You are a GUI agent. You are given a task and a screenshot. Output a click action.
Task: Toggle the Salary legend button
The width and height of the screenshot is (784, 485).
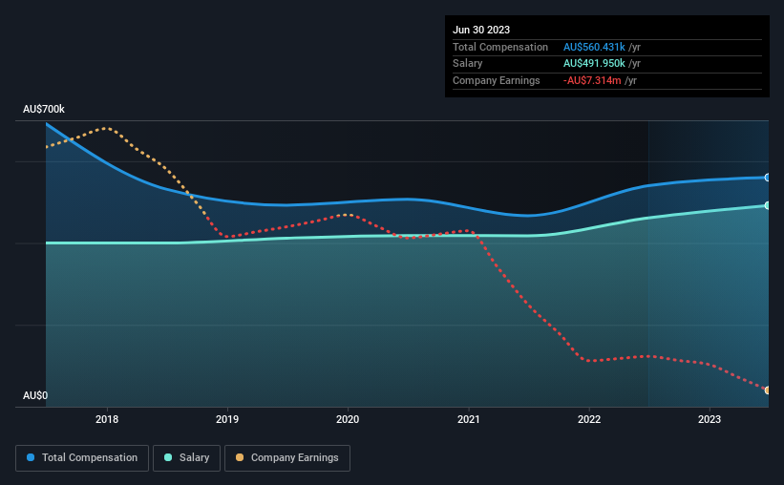pos(186,458)
